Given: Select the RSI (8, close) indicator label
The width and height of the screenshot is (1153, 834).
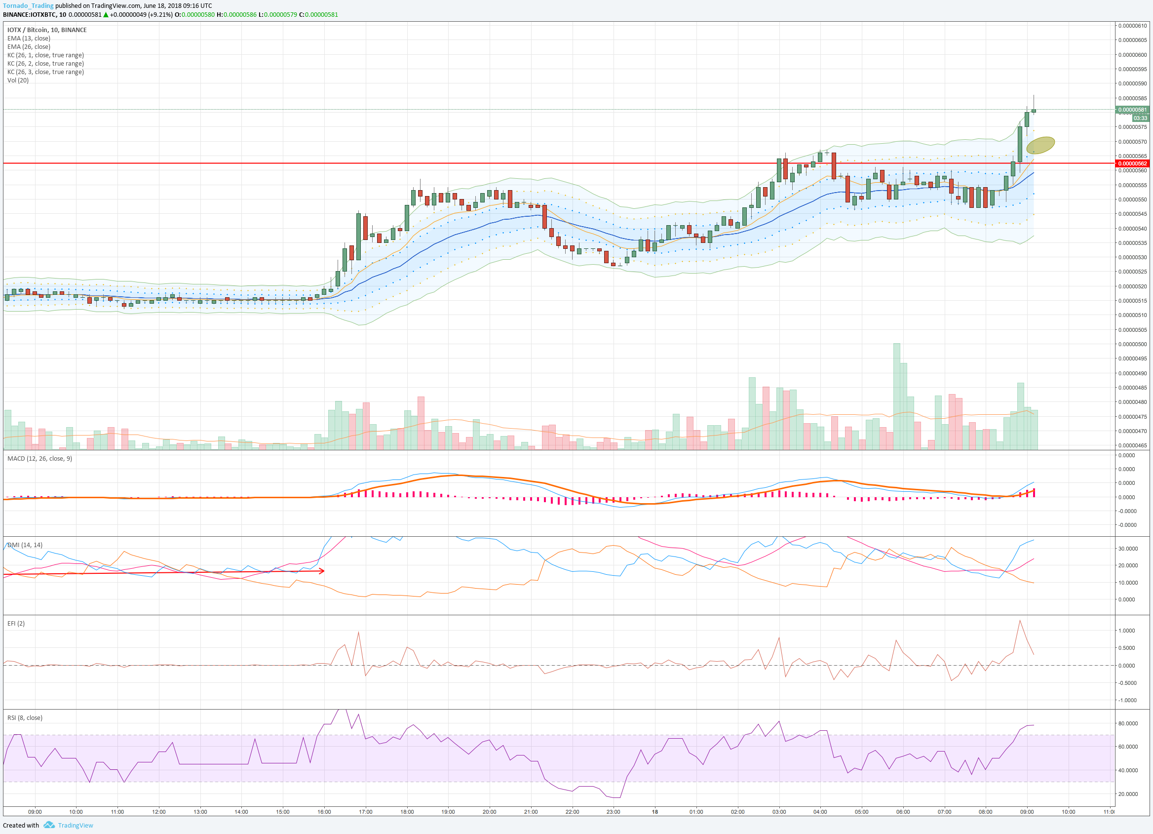Looking at the screenshot, I should click(25, 717).
